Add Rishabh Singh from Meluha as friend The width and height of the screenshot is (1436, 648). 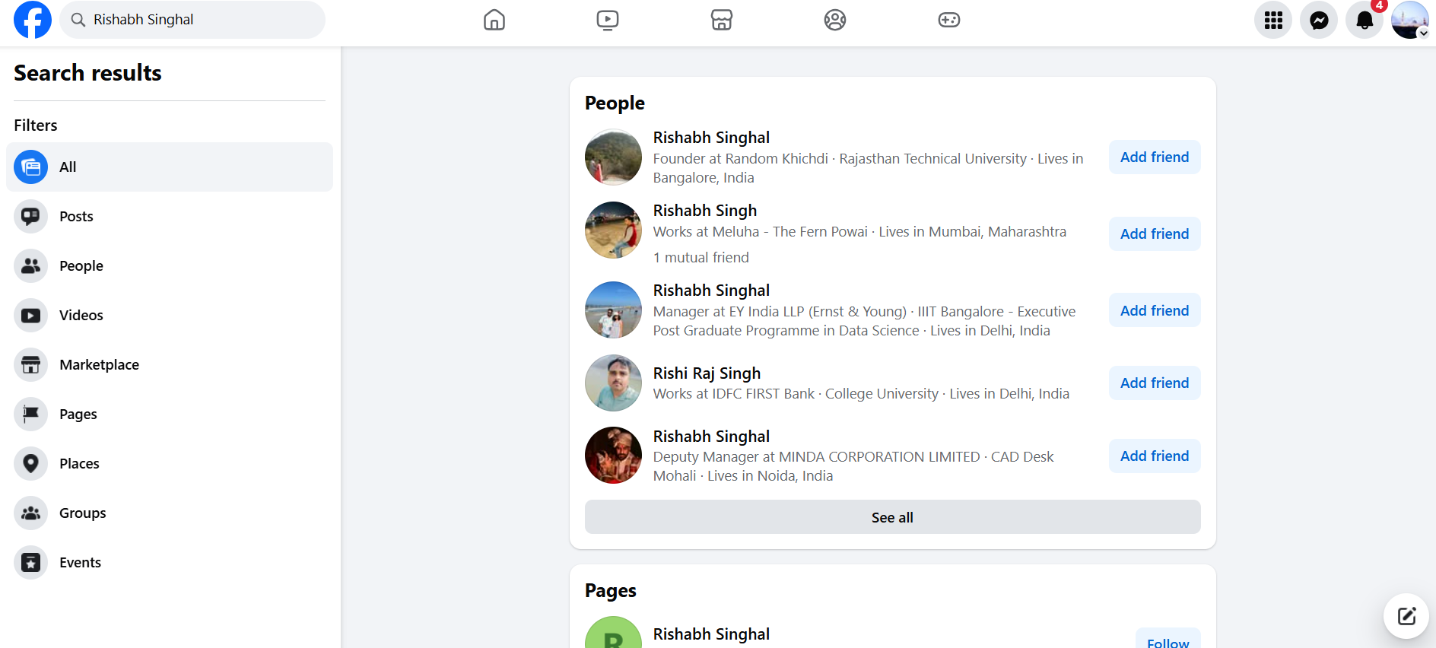(1154, 234)
